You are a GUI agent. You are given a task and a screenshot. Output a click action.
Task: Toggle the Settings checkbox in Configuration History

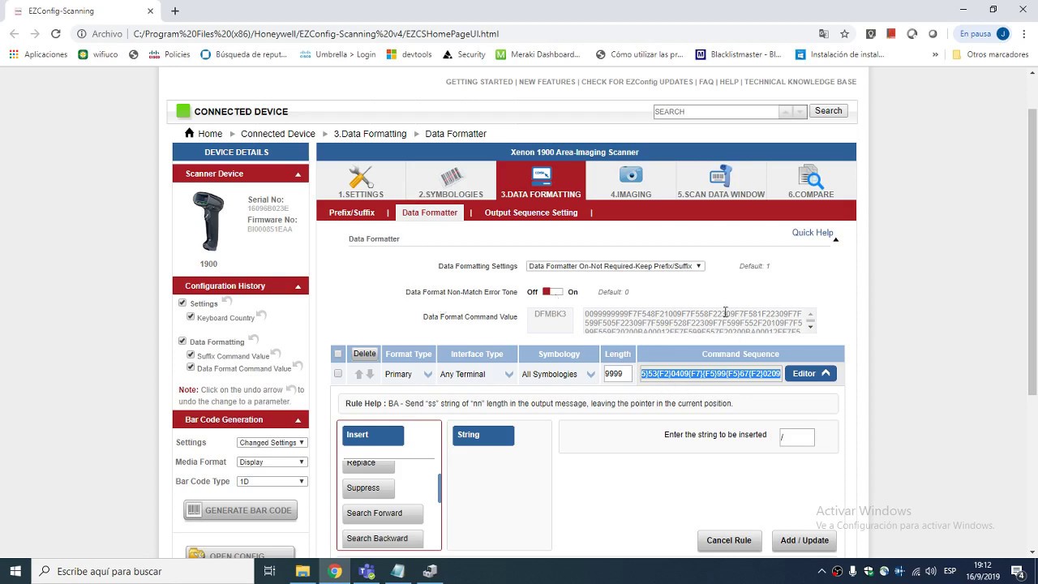(x=182, y=303)
